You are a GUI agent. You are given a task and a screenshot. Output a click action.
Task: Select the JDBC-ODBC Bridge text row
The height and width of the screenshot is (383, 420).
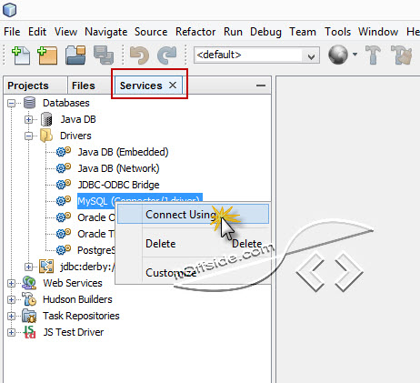pyautogui.click(x=118, y=185)
